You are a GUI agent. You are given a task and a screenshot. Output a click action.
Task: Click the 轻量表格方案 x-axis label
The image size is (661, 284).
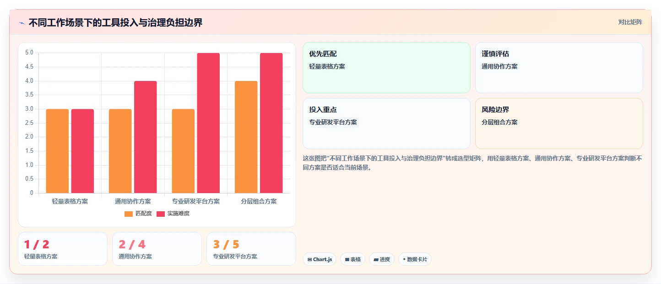coord(70,201)
